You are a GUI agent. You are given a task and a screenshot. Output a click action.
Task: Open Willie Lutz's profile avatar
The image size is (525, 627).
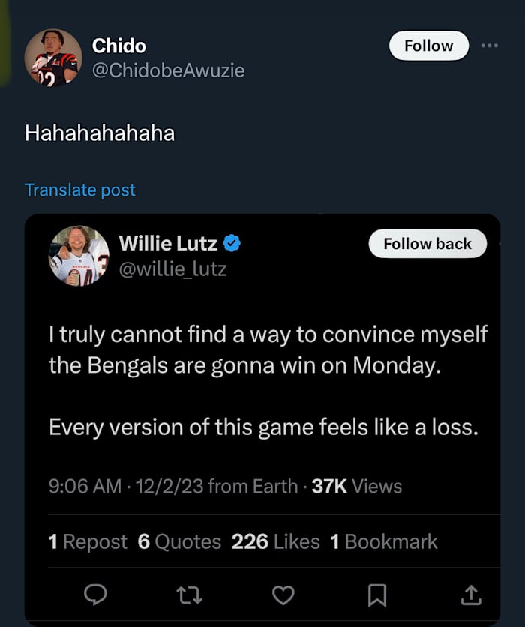[x=79, y=255]
